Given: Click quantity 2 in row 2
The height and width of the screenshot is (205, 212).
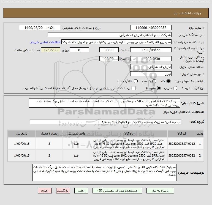Looking at the screenshot, I should click(49, 155).
